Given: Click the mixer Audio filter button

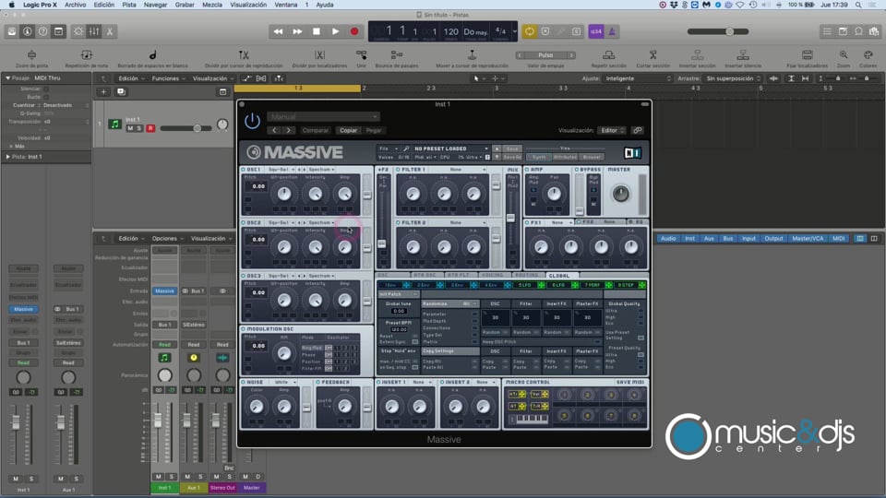Looking at the screenshot, I should point(668,238).
